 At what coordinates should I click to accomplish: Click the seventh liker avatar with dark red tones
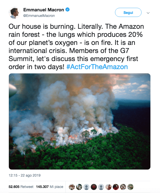coord(116,187)
